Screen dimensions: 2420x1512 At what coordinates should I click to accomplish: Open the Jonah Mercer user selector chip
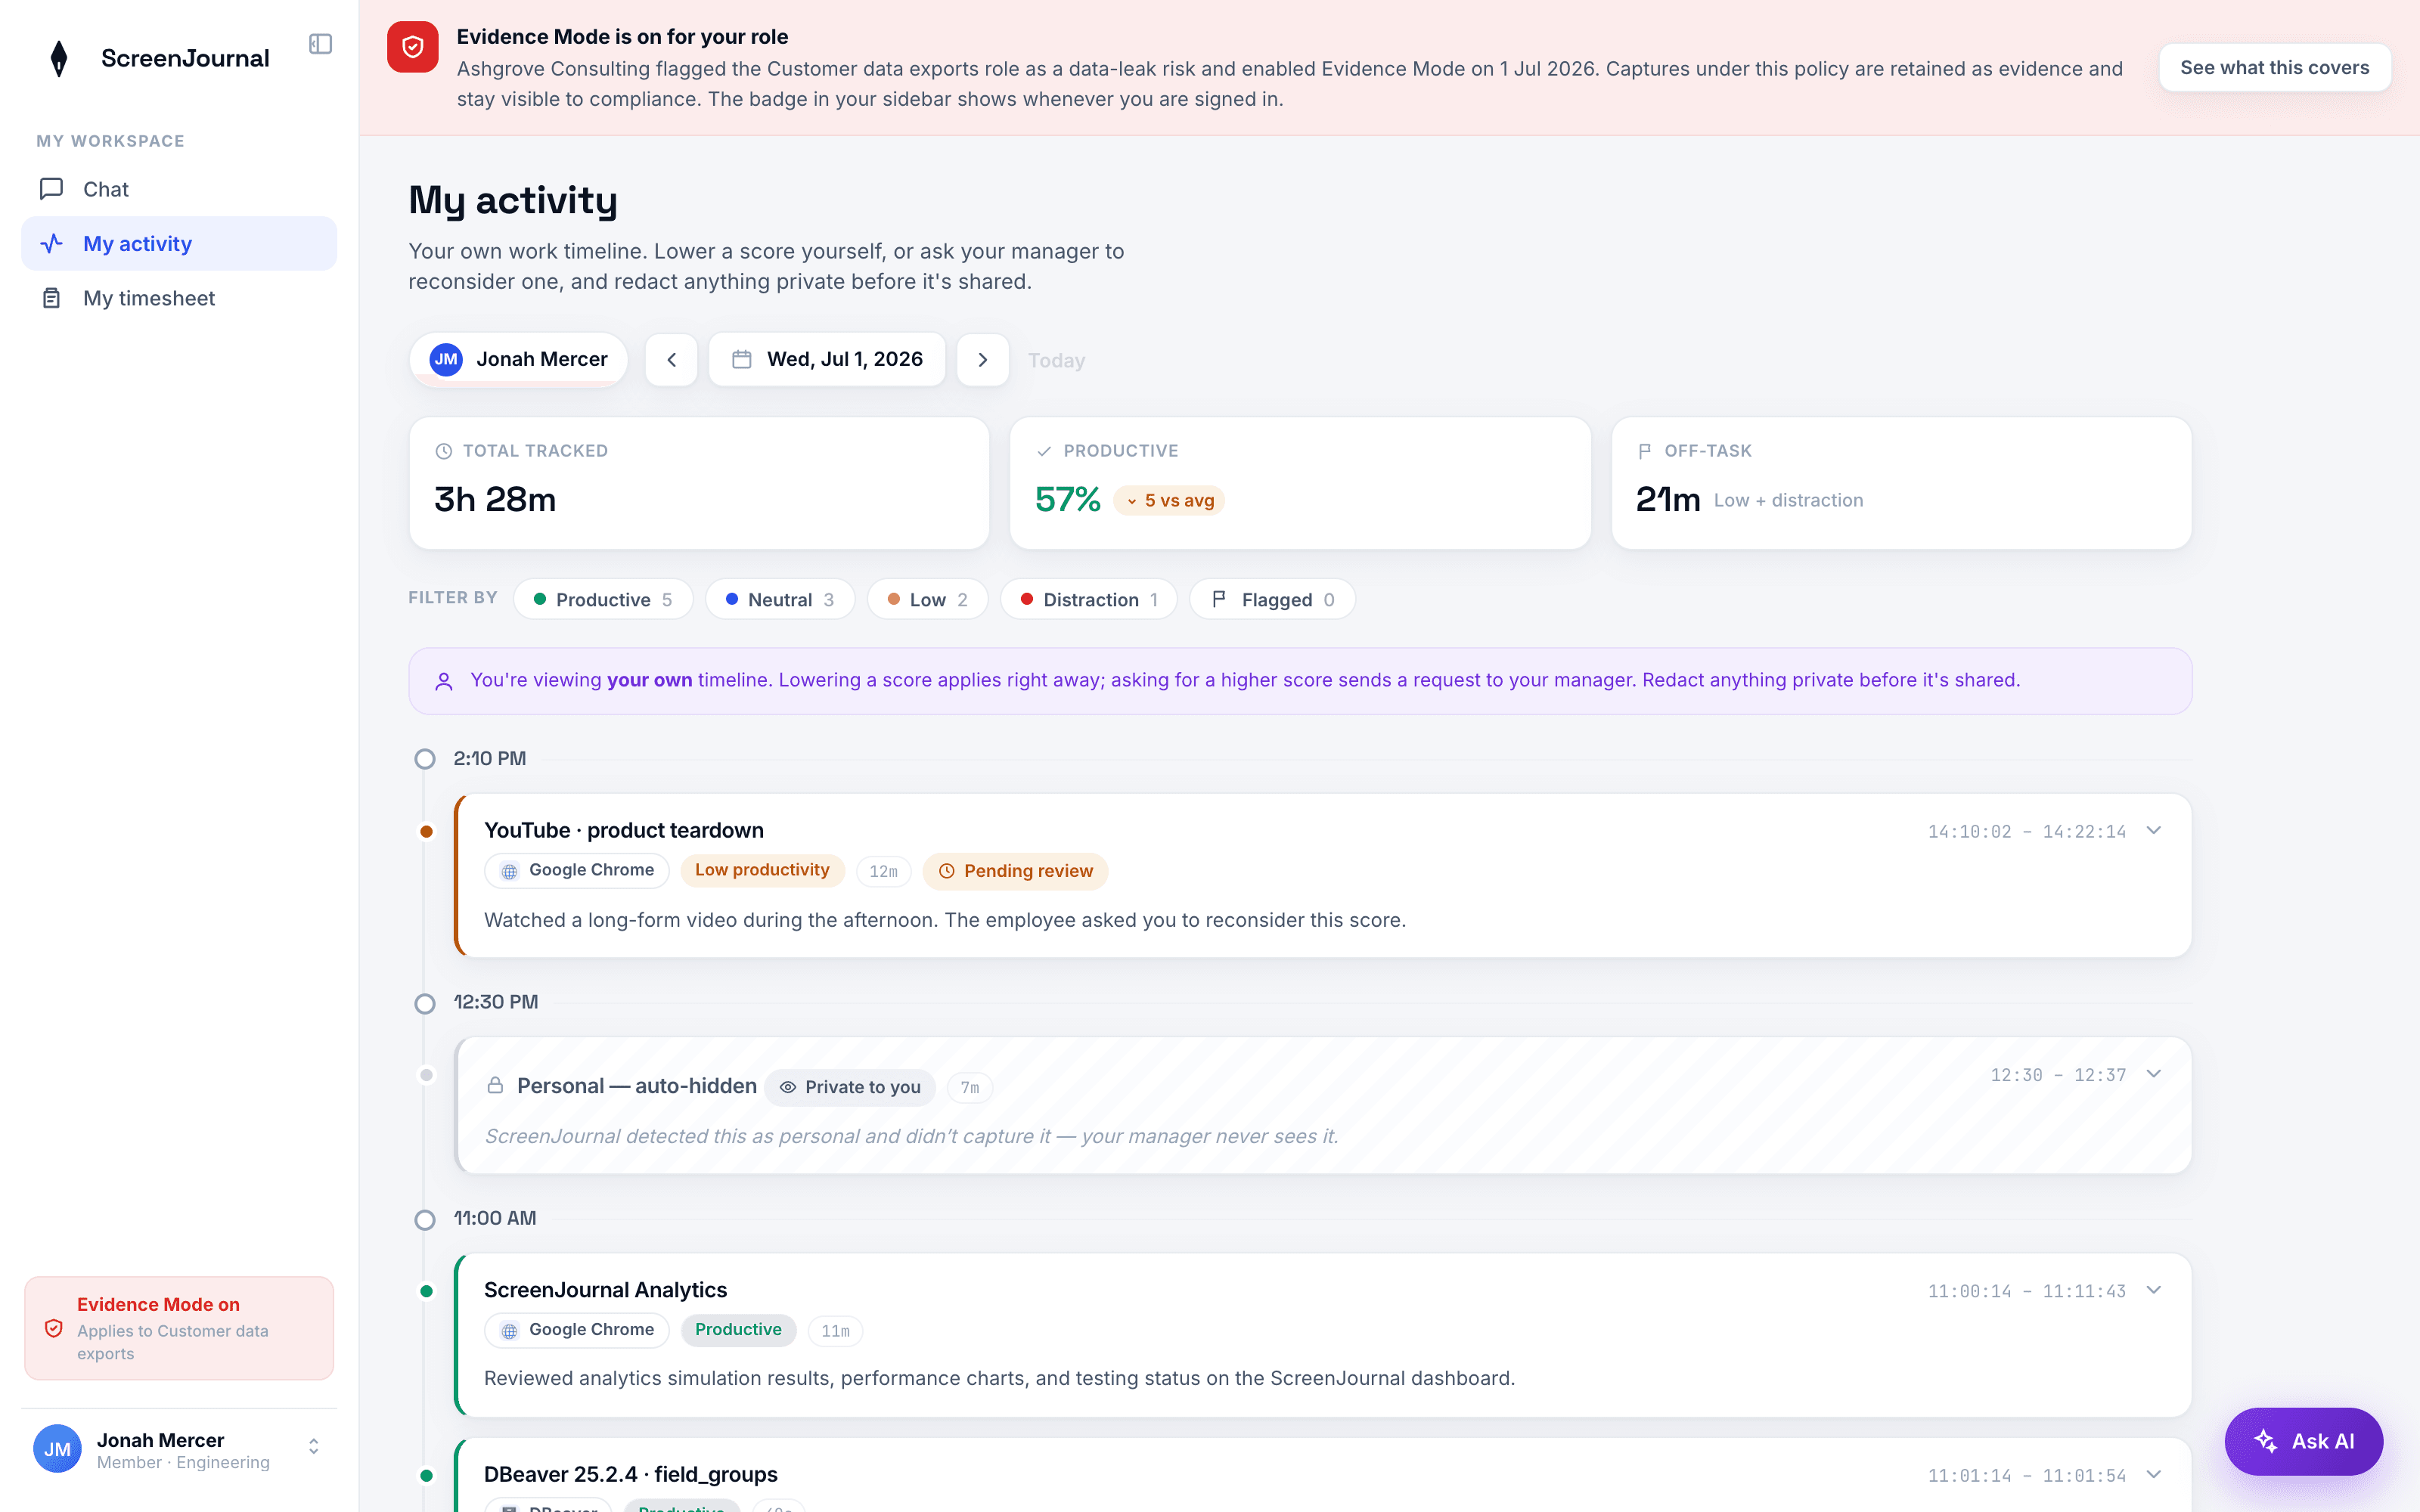[518, 359]
